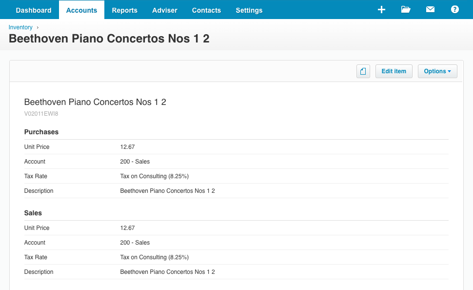The height and width of the screenshot is (290, 473).
Task: Open the mail envelope icon
Action: tap(430, 10)
